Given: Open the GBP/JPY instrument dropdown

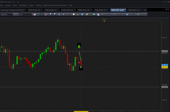Looking at the screenshot, I should [x=11, y=15].
